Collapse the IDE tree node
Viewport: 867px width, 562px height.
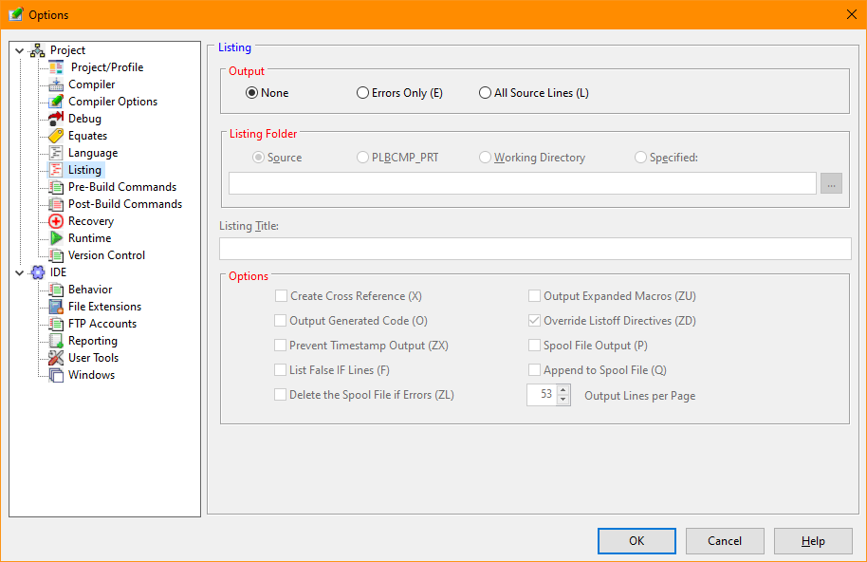tap(20, 272)
